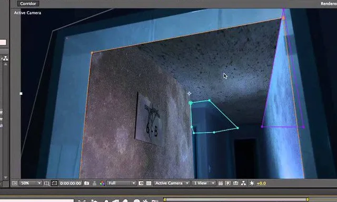Click the timeline work area bar

click(x=236, y=200)
